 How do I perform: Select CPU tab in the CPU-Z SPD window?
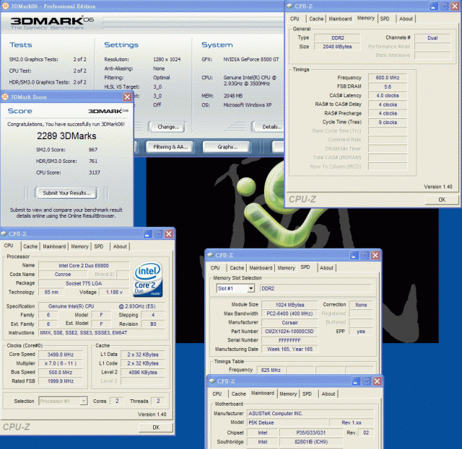pos(215,268)
